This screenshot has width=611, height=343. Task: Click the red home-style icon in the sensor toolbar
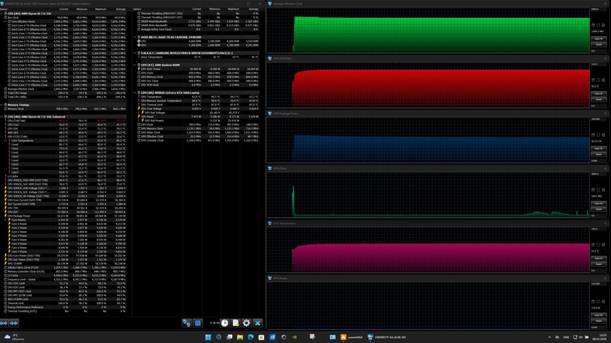click(x=198, y=323)
